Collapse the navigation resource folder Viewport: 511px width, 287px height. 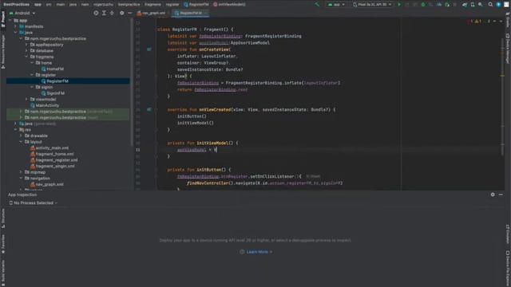(x=21, y=179)
